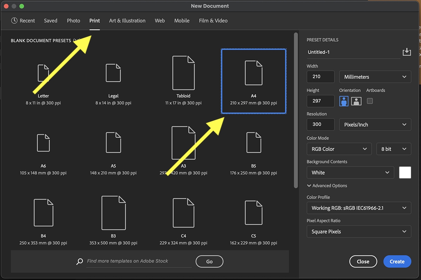Click the Resolution input field
Image resolution: width=421 pixels, height=280 pixels.
pyautogui.click(x=321, y=124)
